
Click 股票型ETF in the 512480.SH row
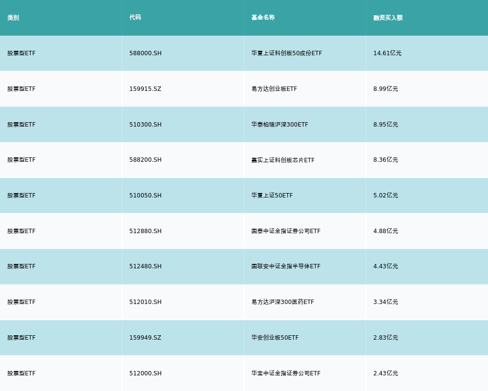pyautogui.click(x=21, y=266)
